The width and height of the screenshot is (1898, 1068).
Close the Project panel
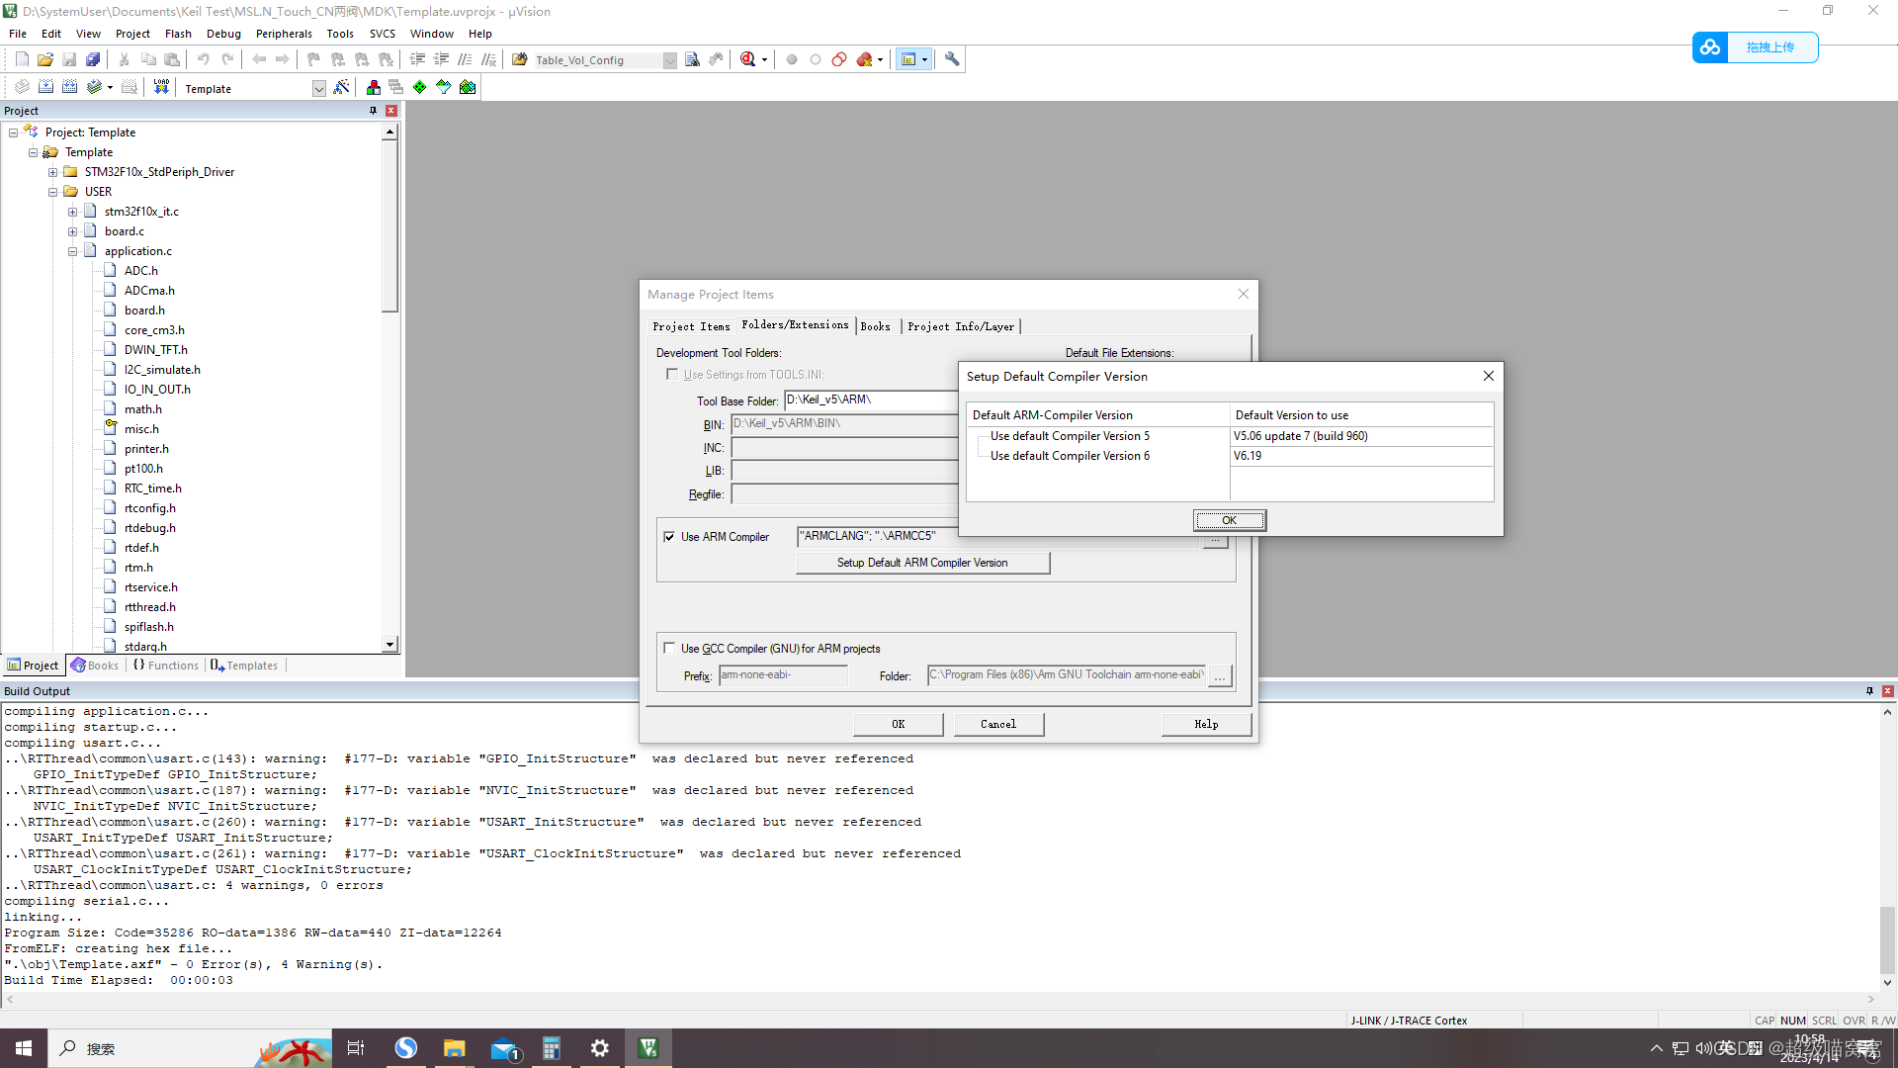click(x=391, y=111)
